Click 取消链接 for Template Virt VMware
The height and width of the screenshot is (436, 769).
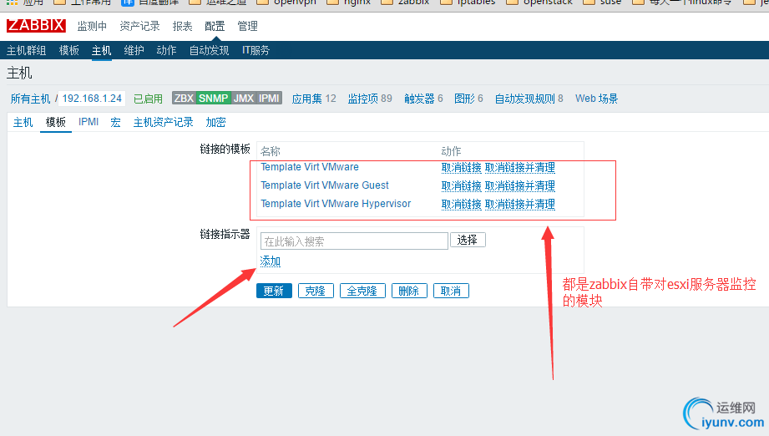(x=461, y=167)
